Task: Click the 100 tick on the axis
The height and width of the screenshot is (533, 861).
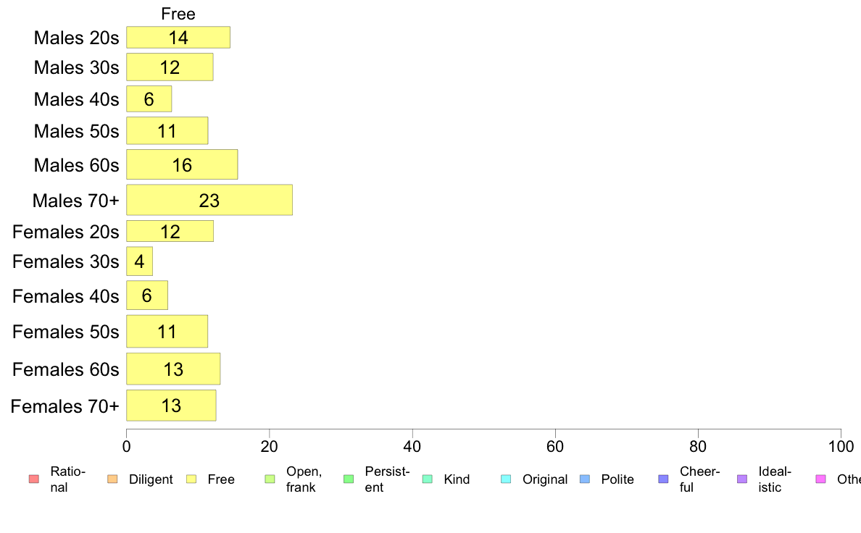Action: click(841, 446)
